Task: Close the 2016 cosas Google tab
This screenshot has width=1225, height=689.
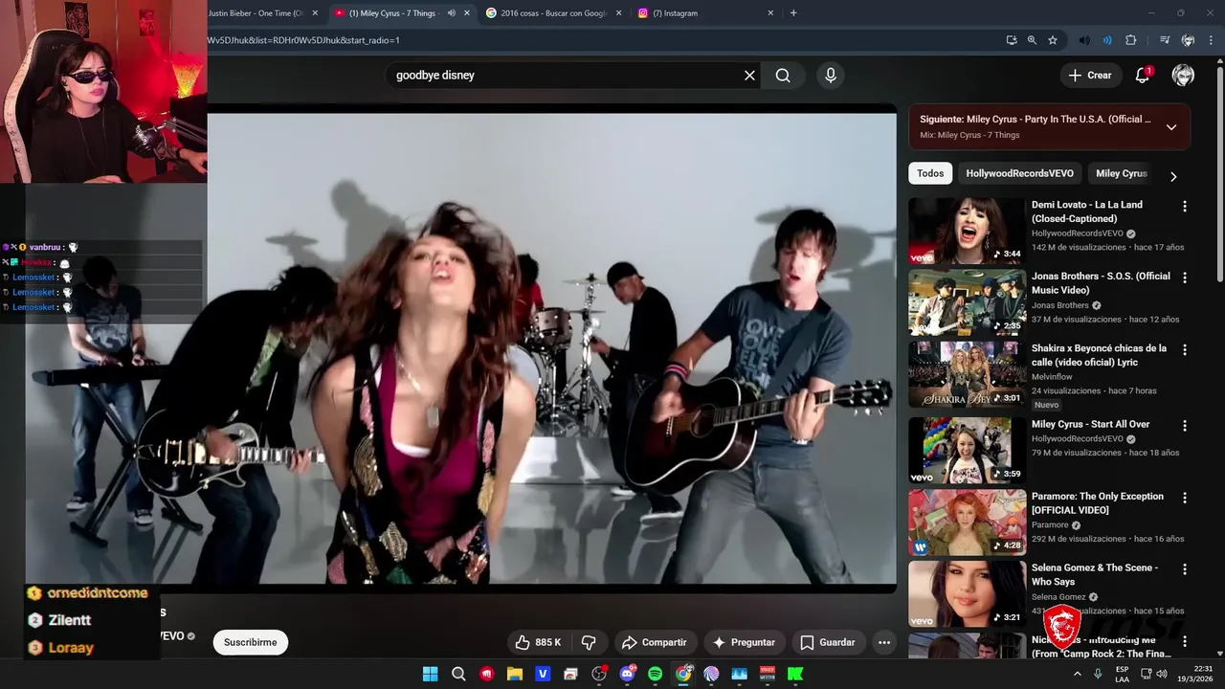Action: 618,13
